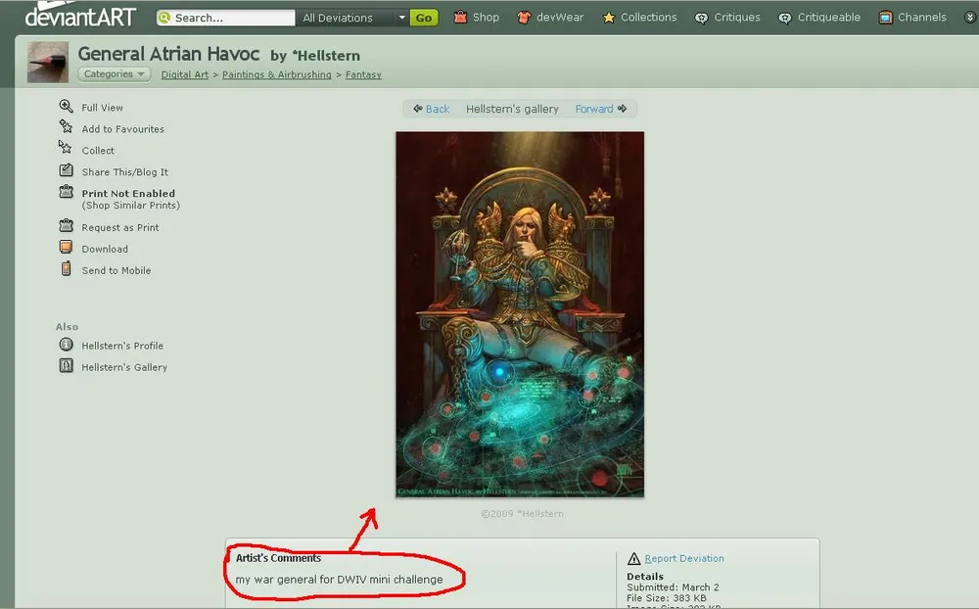This screenshot has width=979, height=609.
Task: Click Share This/Blog It link
Action: tap(125, 171)
